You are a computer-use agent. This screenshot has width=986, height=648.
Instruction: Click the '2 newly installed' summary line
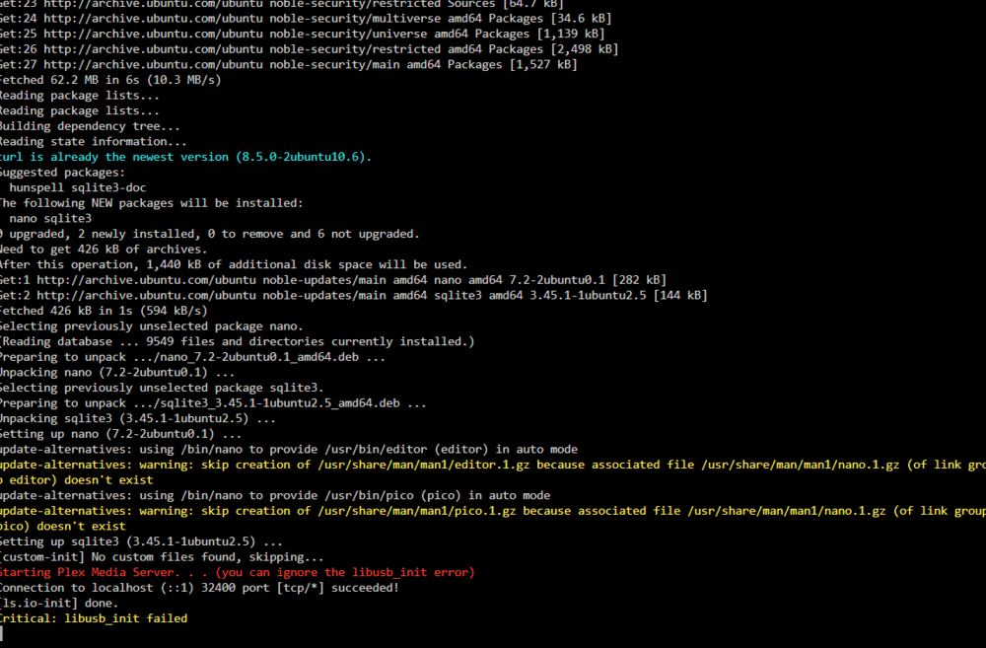(209, 234)
